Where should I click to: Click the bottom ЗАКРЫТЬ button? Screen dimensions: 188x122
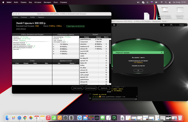coord(104,88)
